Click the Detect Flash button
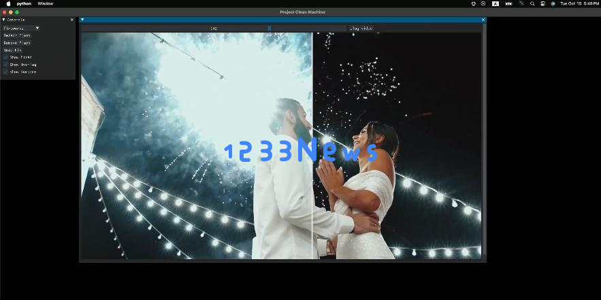 tap(17, 35)
